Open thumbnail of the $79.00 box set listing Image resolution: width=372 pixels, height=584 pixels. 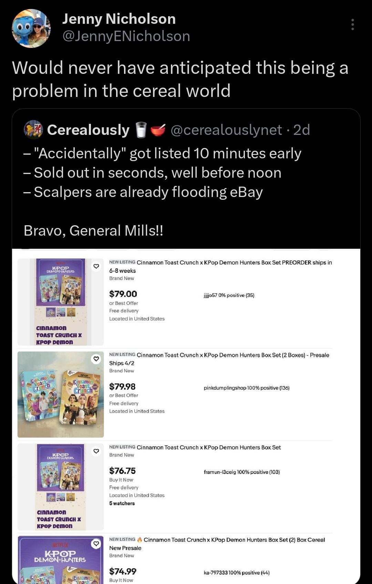point(61,302)
